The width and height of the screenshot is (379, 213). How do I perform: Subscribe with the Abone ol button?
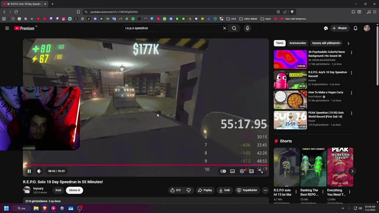coord(74,190)
